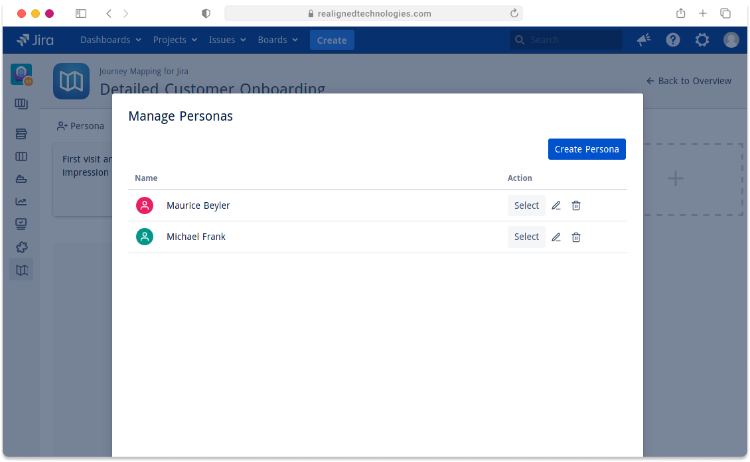This screenshot has width=750, height=462.
Task: Open the journey map sidebar icon
Action: (x=21, y=270)
